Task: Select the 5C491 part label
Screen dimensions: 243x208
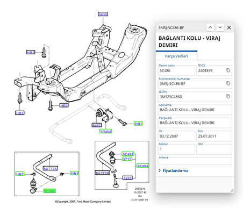Action: tap(128, 154)
